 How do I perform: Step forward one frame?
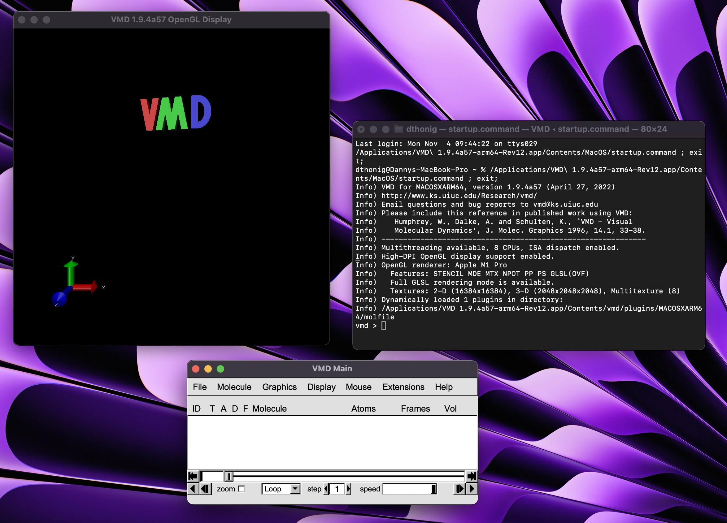460,489
